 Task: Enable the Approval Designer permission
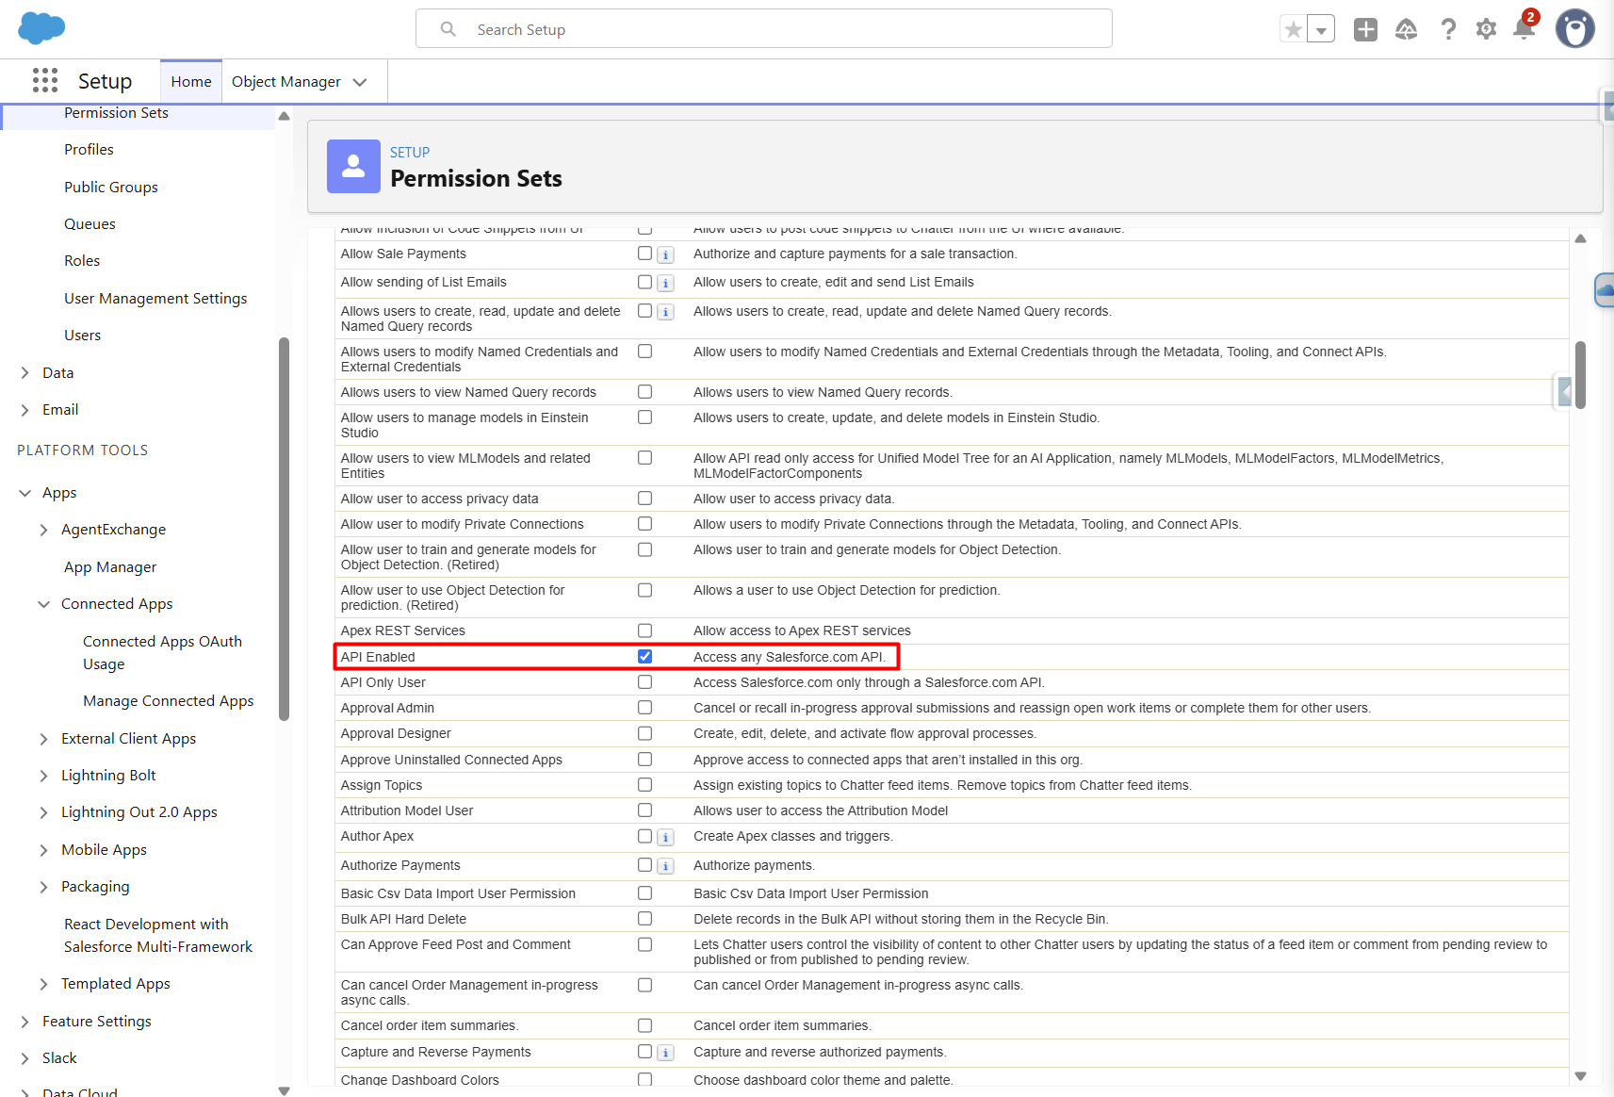point(644,732)
